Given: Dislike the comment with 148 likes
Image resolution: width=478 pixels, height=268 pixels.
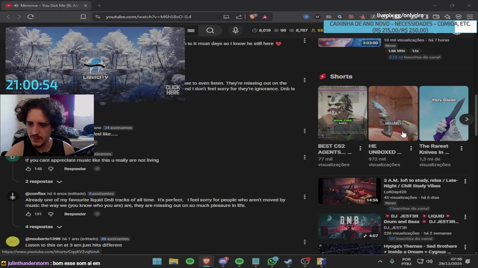Looking at the screenshot, I should 51,169.
